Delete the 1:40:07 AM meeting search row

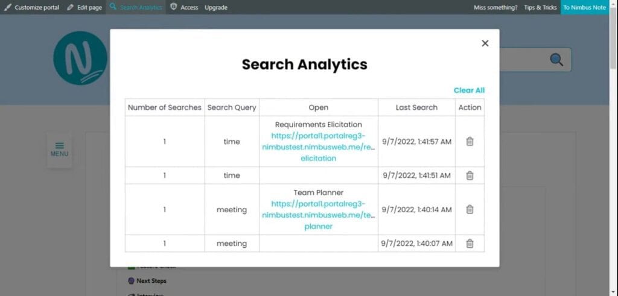click(x=470, y=244)
